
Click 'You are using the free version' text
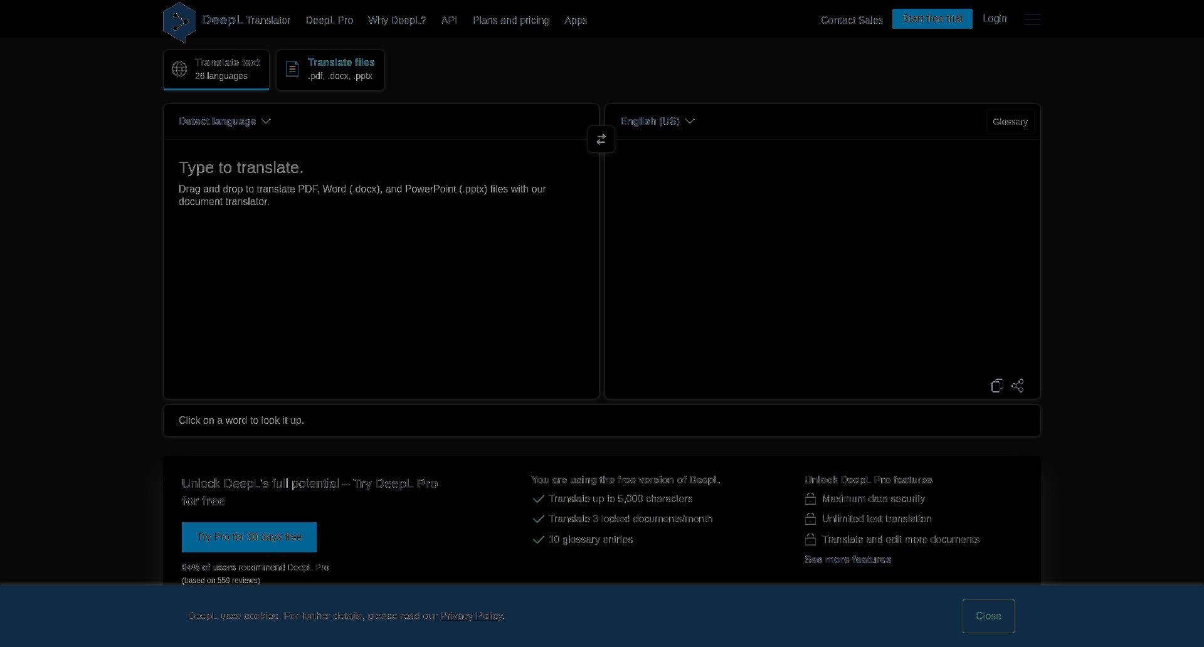[x=625, y=480]
